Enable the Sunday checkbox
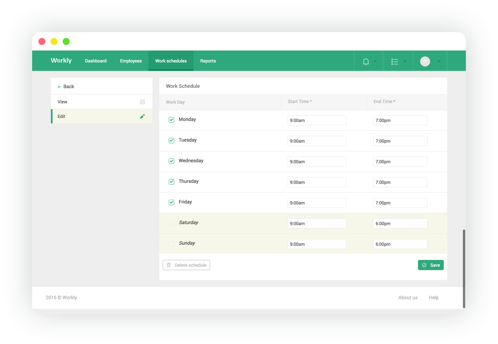The width and height of the screenshot is (498, 344). (x=171, y=244)
